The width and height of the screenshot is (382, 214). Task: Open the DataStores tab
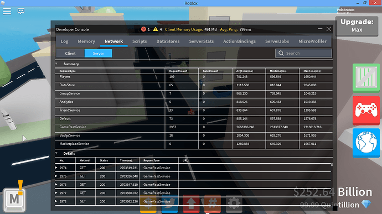pos(168,41)
